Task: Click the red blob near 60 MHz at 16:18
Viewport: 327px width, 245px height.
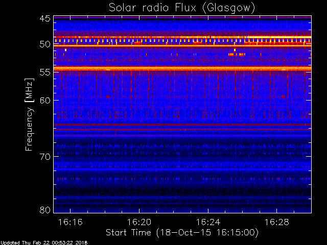Action: click(x=108, y=96)
